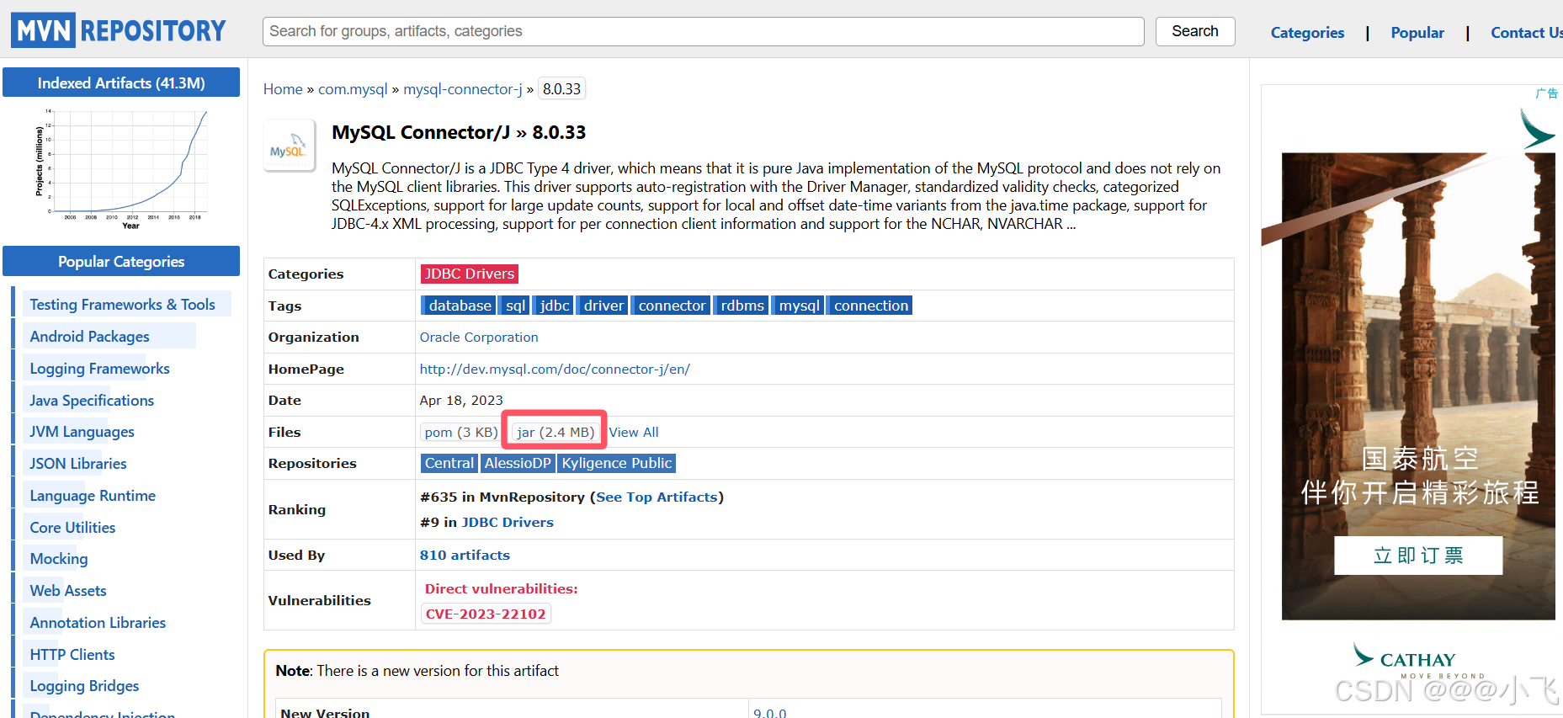The height and width of the screenshot is (718, 1563).
Task: Click the MVN Repository logo
Action: pyautogui.click(x=119, y=30)
